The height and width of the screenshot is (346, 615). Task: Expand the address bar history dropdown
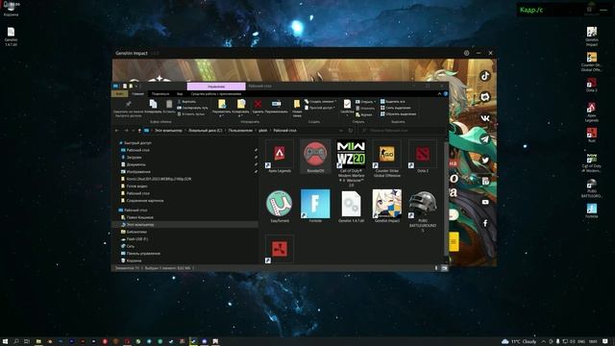point(341,131)
